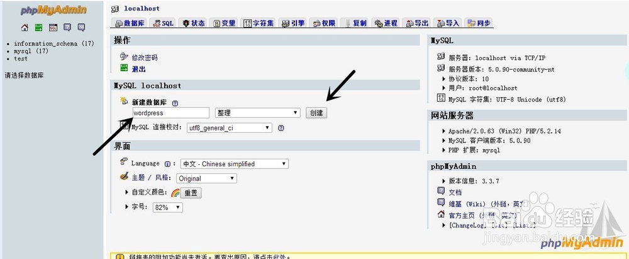
Task: Open the 82% font size dropdown
Action: tap(168, 208)
